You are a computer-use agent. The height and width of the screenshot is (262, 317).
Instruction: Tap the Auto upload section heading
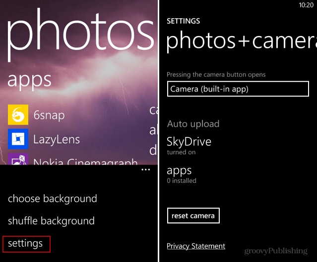click(x=193, y=124)
